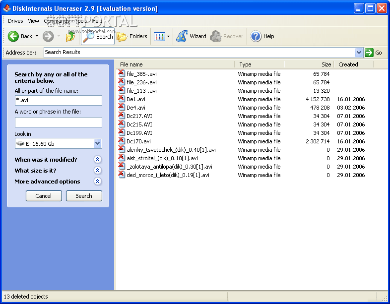Sort by Size column header
The image size is (390, 304).
tap(309, 64)
